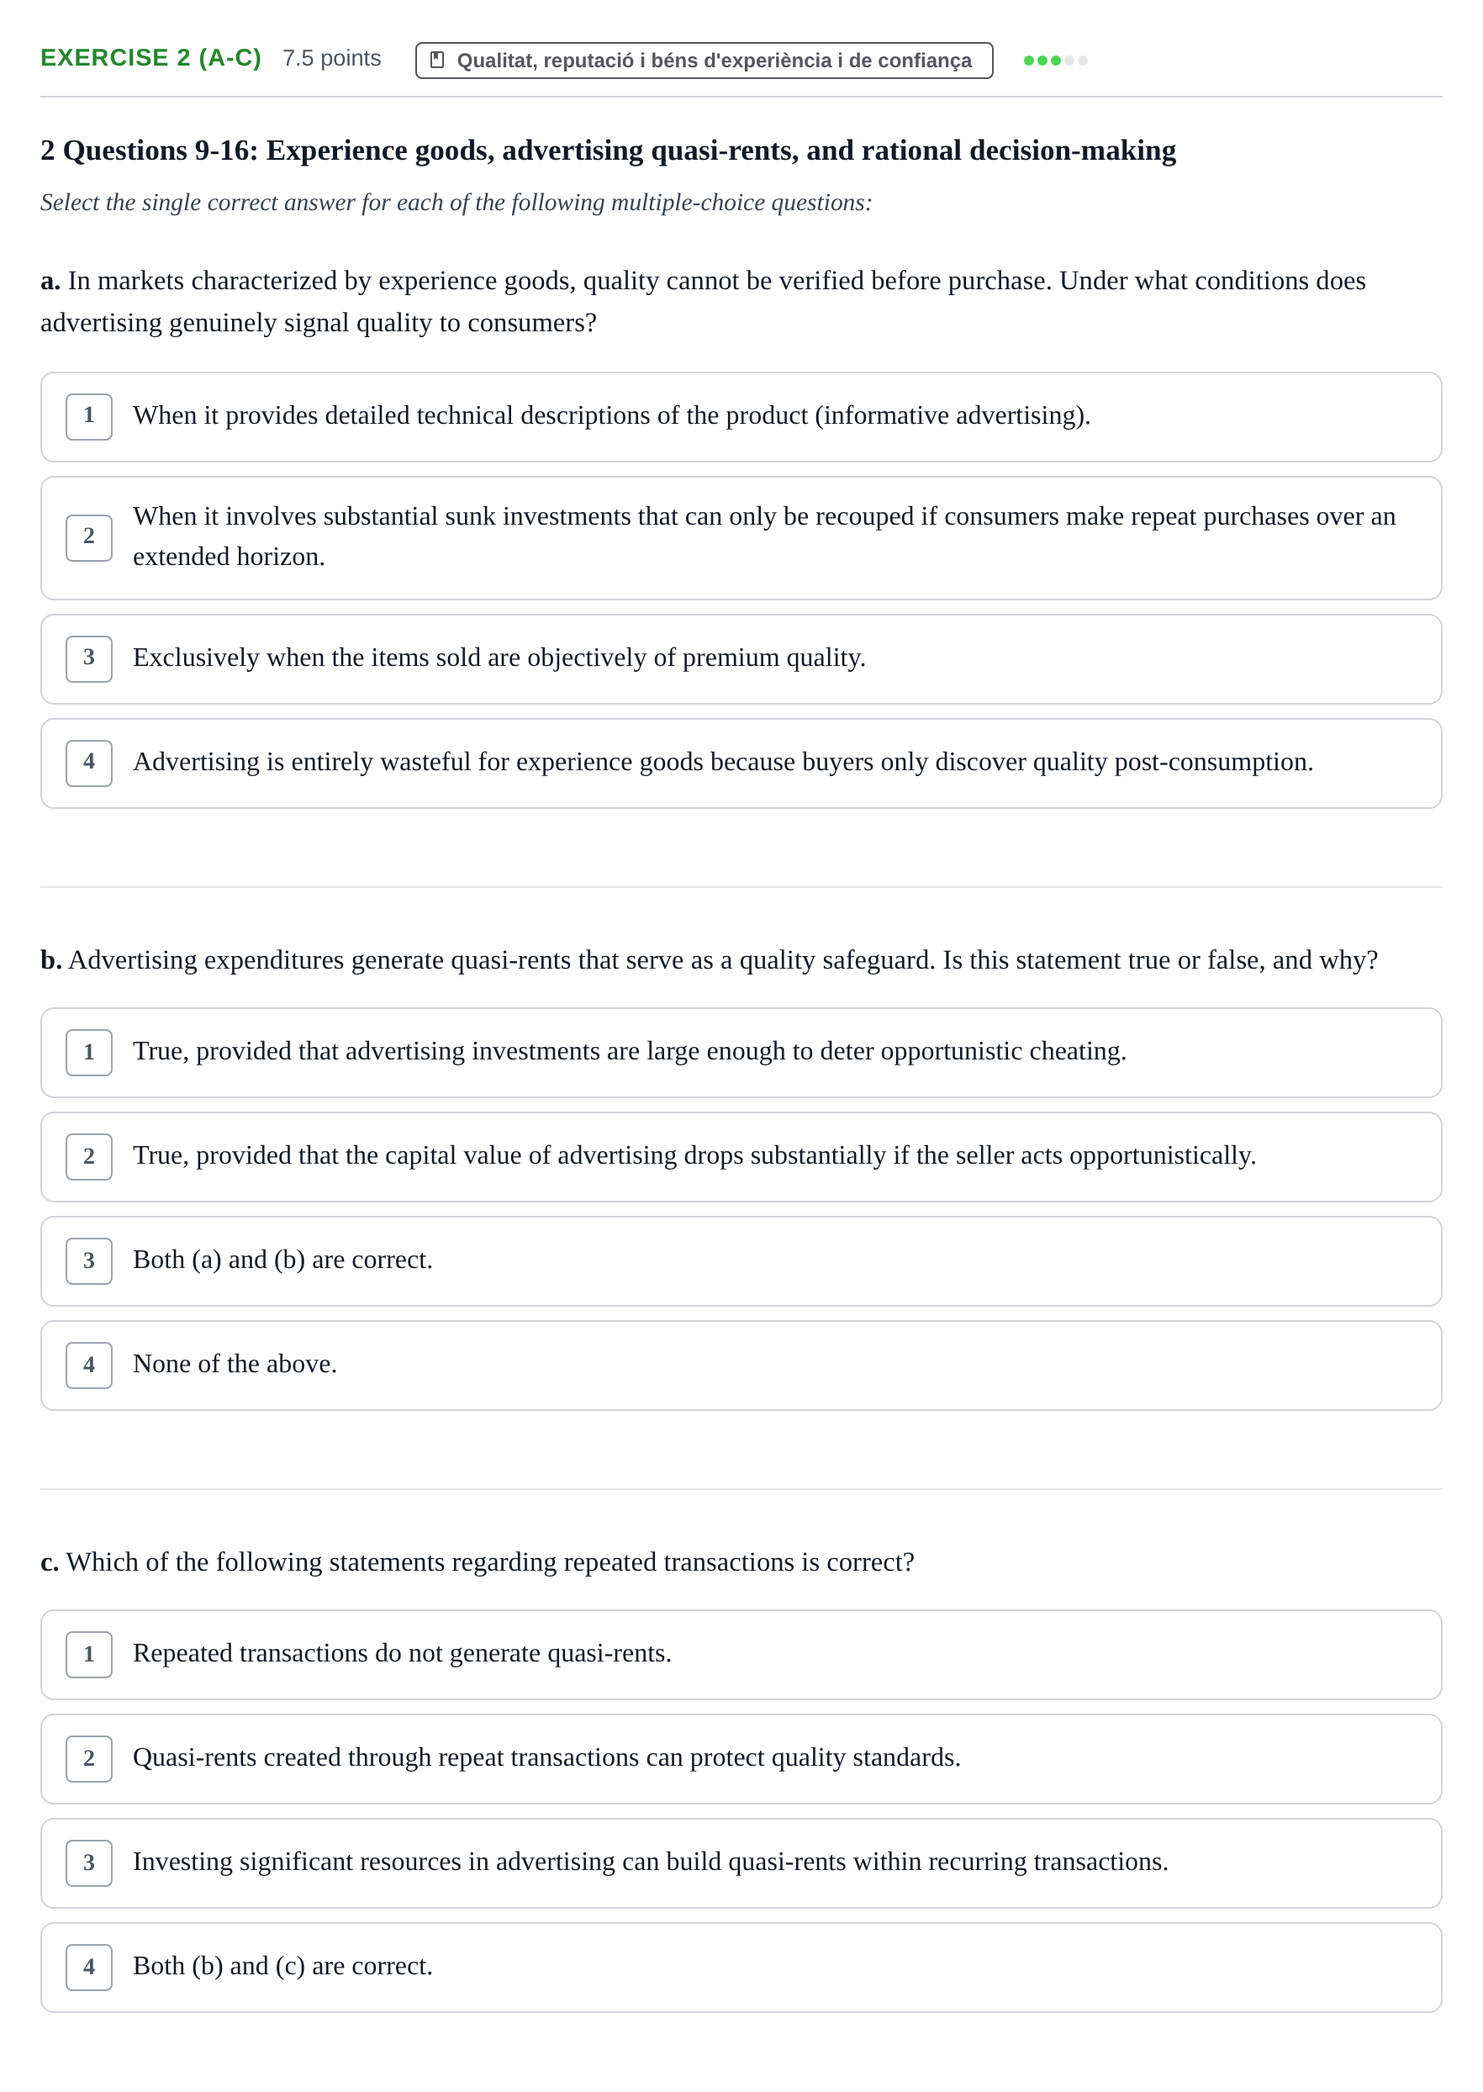The width and height of the screenshot is (1483, 2092).
Task: Select option 3 about premium quality items
Action: (x=741, y=658)
